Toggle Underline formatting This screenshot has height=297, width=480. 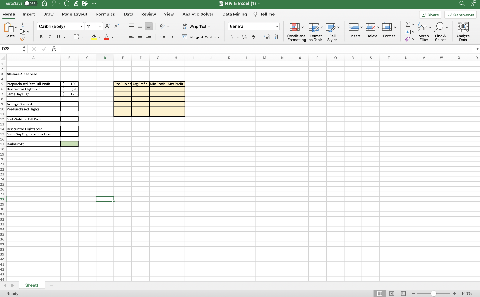pyautogui.click(x=58, y=37)
